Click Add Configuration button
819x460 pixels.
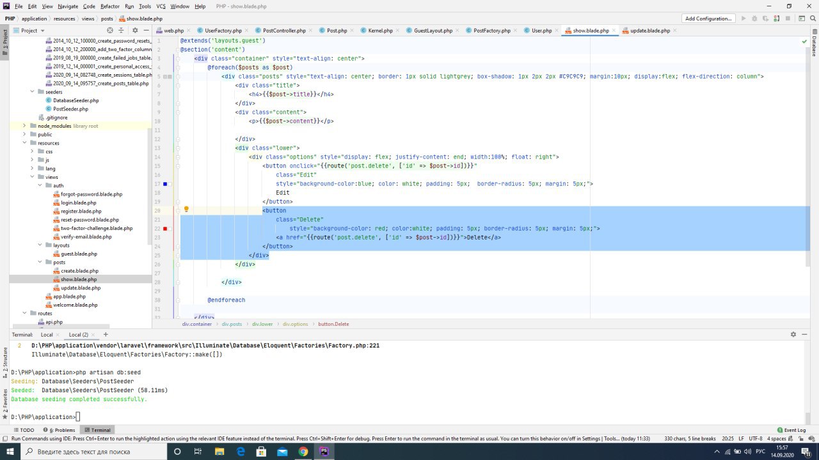click(x=708, y=19)
